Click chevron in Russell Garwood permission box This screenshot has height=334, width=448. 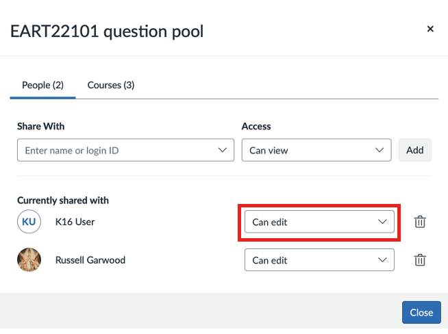[x=382, y=260]
